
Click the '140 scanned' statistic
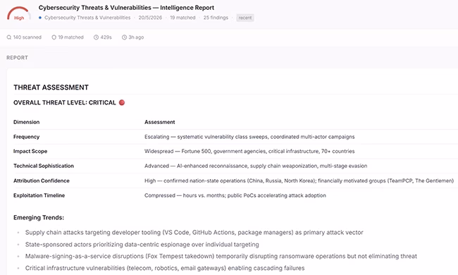(x=27, y=37)
